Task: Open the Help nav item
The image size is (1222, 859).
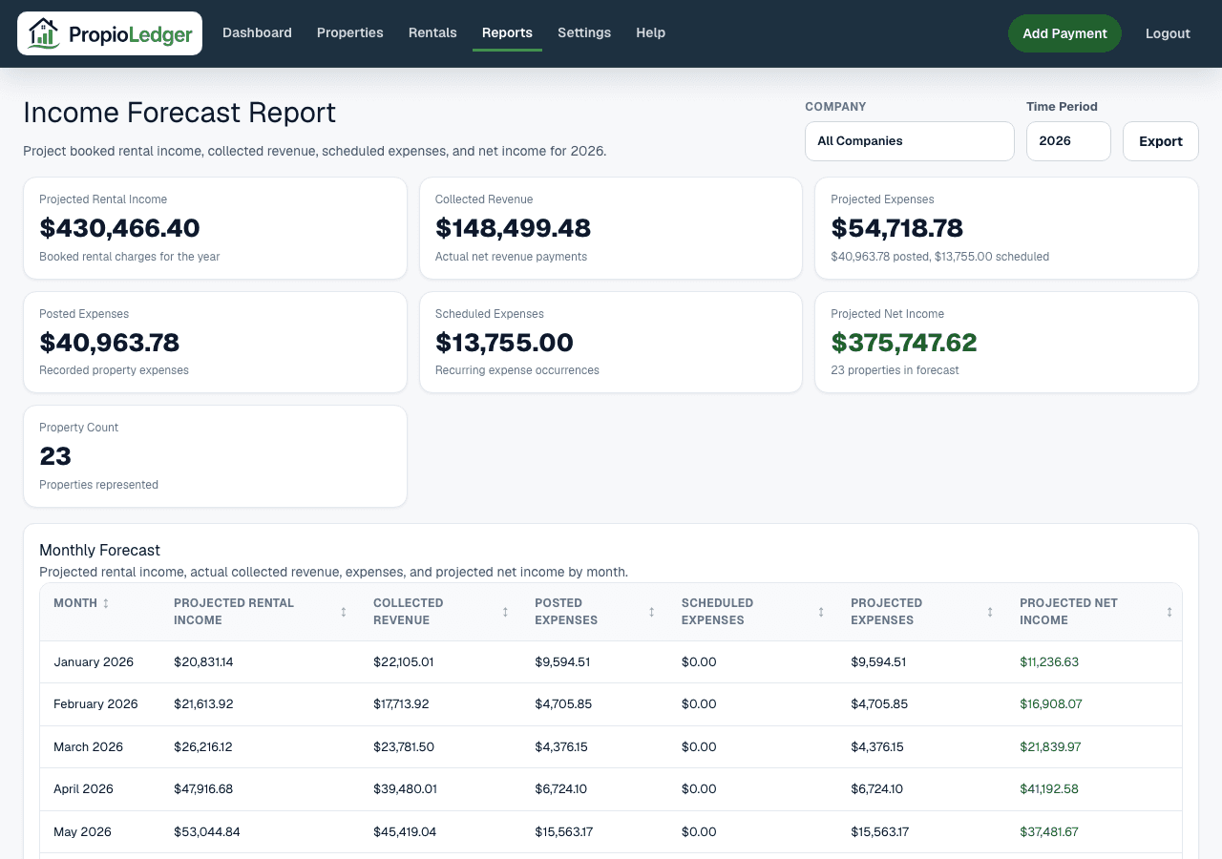Action: 651,32
